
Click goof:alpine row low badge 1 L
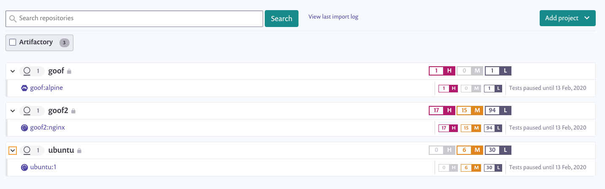click(493, 89)
